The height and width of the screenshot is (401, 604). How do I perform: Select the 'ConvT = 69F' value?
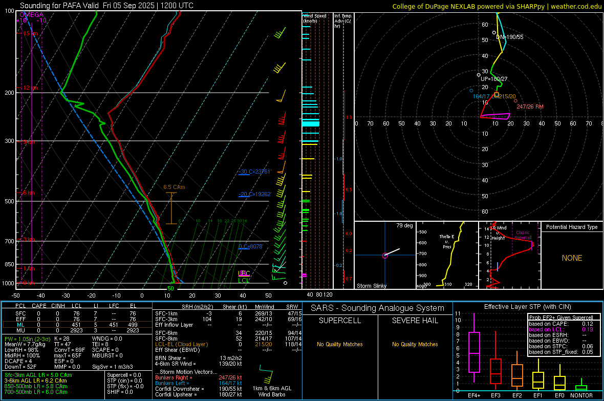pos(69,350)
